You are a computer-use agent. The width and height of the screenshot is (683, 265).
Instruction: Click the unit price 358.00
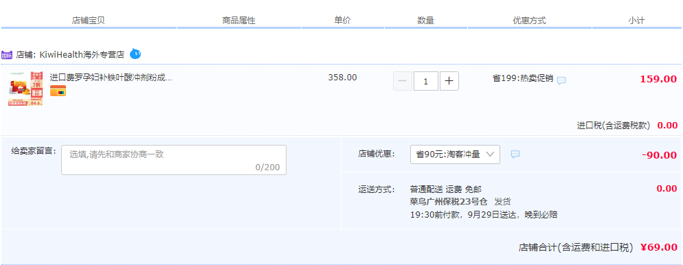[342, 78]
